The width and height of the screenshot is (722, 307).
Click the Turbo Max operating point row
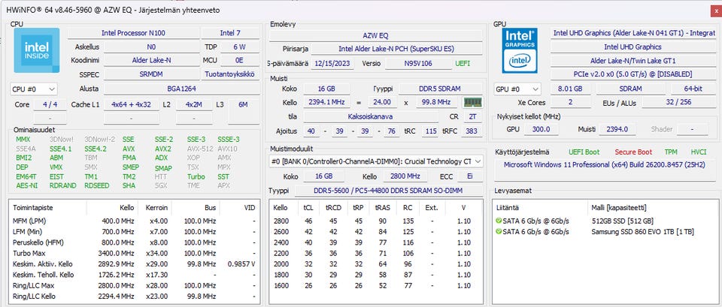[134, 253]
